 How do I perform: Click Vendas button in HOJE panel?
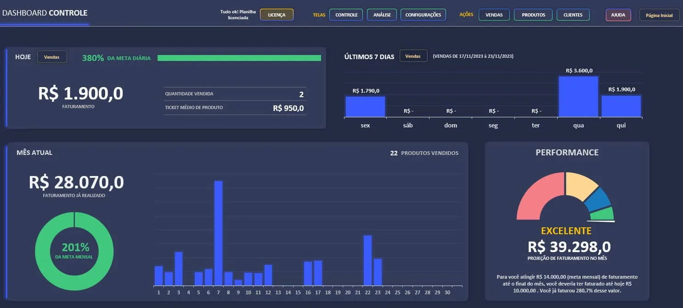click(52, 57)
